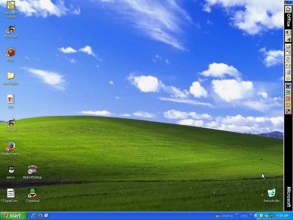Click the CyberBuddy tray icon
This screenshot has width=293, height=220.
pyautogui.click(x=272, y=216)
